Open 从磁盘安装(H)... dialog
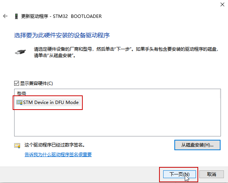 [x=197, y=145]
